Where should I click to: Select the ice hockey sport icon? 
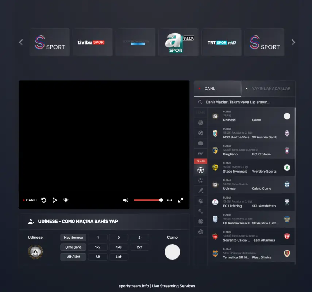coord(201,143)
